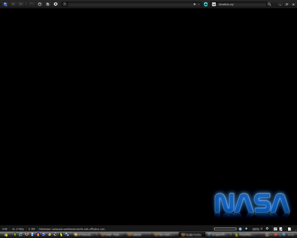
Task: Click the 10.17 KB/s download speed entry
Action: pyautogui.click(x=18, y=229)
